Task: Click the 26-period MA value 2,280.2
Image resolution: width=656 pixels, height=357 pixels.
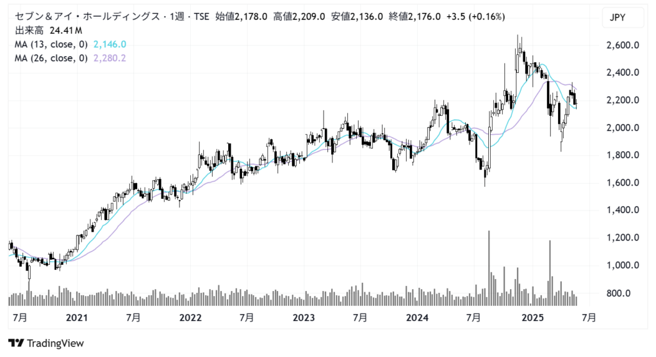Action: click(110, 58)
